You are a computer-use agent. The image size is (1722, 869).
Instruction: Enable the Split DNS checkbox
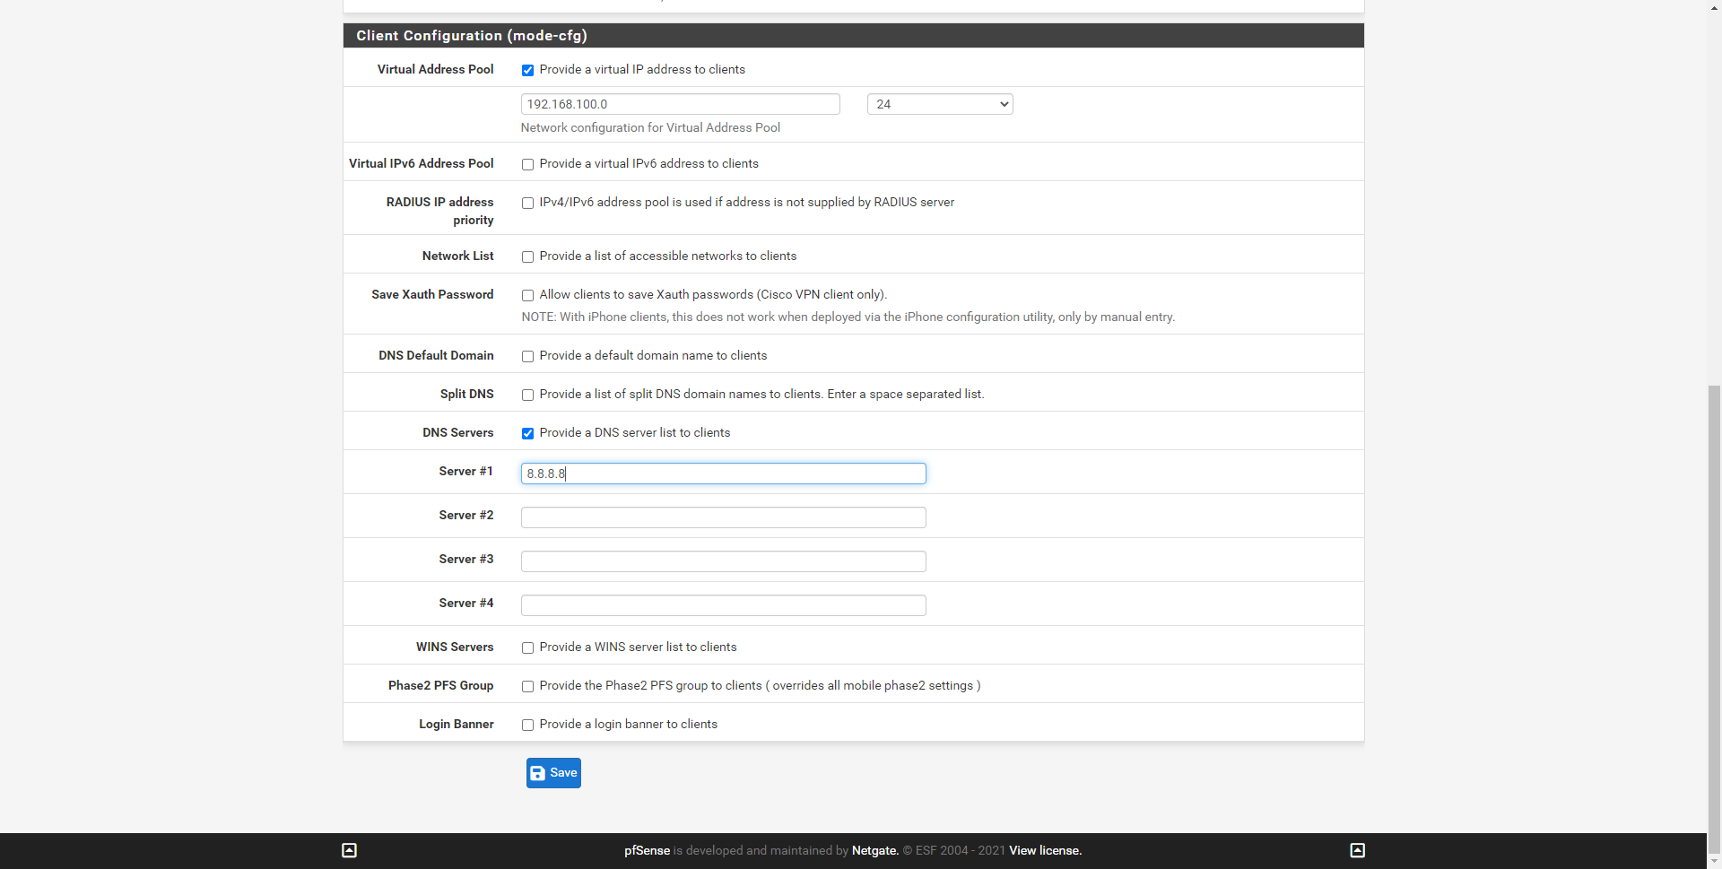(x=527, y=395)
